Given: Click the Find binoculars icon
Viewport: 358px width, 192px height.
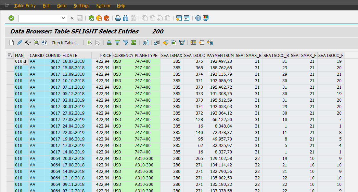Looking at the screenshot, I should (126, 18).
